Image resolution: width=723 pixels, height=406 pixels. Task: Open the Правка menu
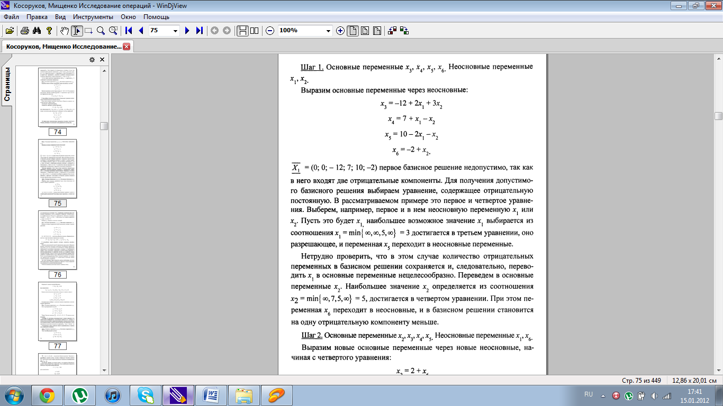coord(37,17)
